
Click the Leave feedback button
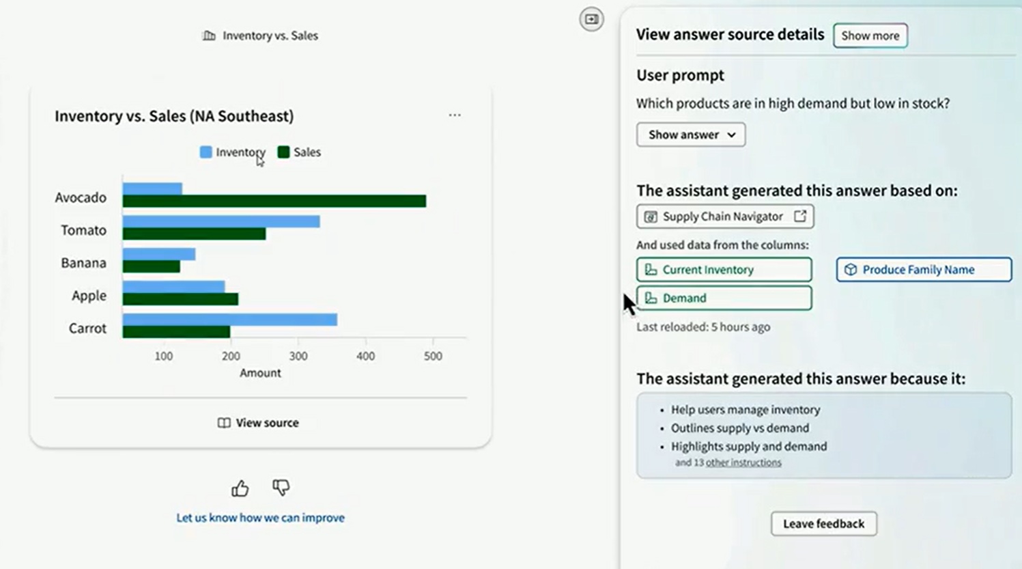pyautogui.click(x=823, y=524)
